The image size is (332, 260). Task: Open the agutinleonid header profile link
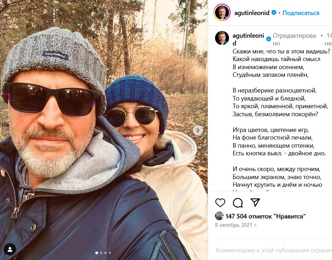pos(252,13)
